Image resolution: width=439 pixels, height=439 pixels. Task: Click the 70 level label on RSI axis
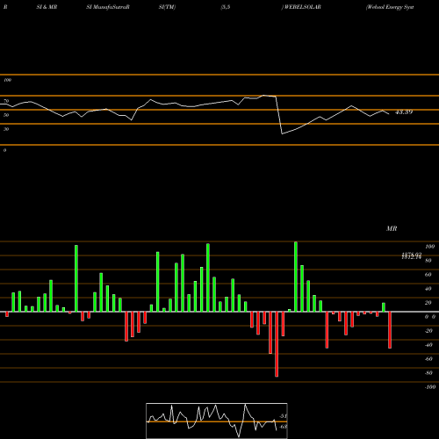coord(6,101)
